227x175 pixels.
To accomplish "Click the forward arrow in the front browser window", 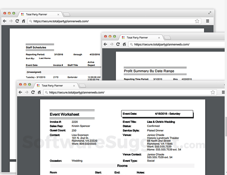I will point(26,92).
